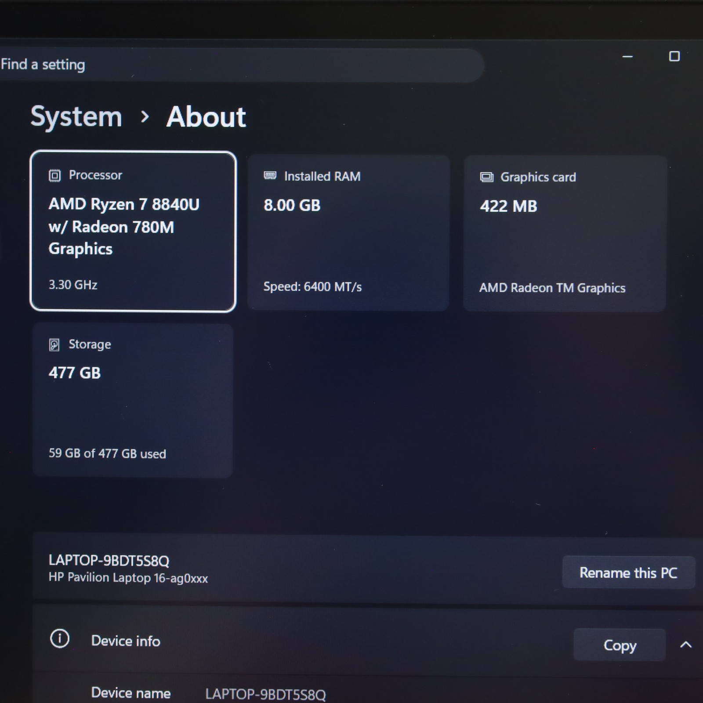The height and width of the screenshot is (703, 703).
Task: Click the Installed RAM memory icon
Action: pyautogui.click(x=270, y=176)
